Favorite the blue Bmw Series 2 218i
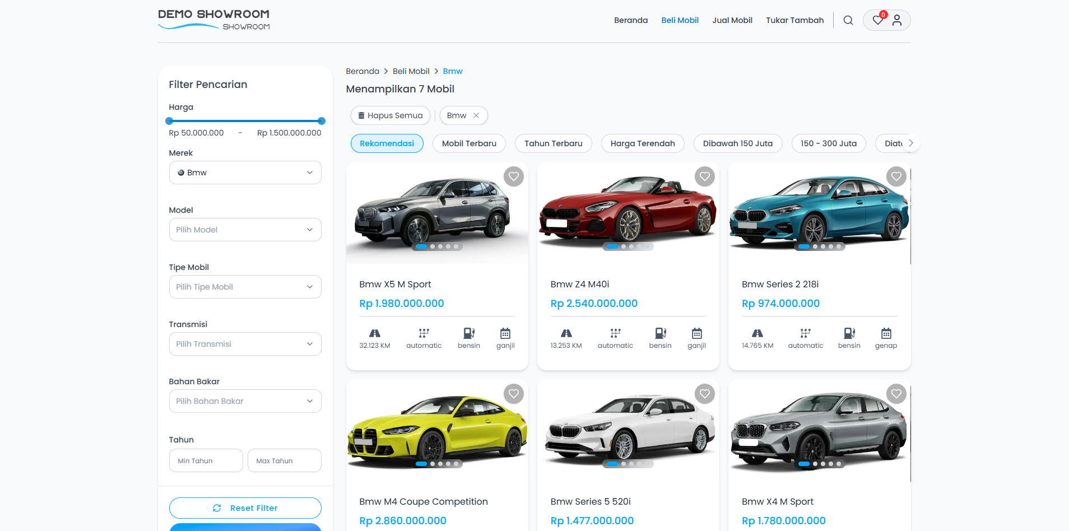 point(896,176)
